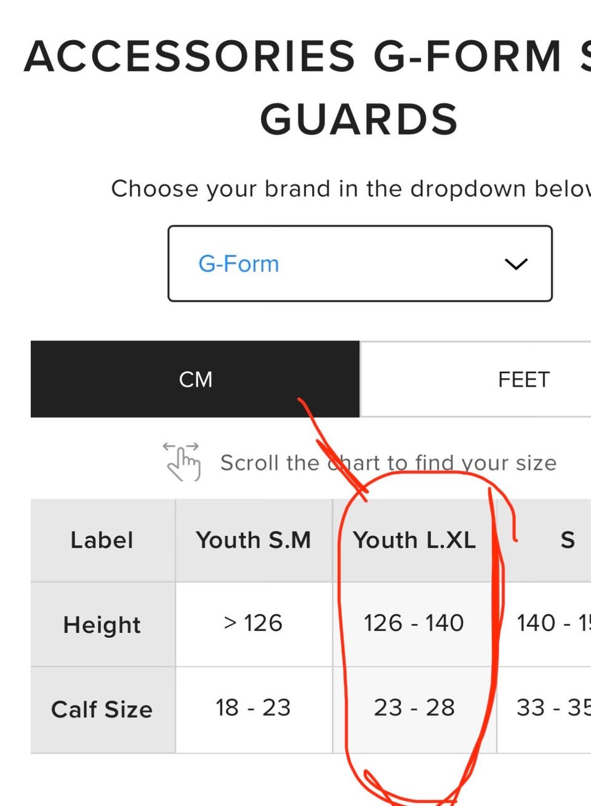
Task: Switch to the FEET tab
Action: point(523,379)
